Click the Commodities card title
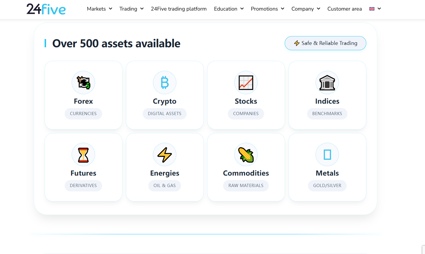Image resolution: width=425 pixels, height=254 pixels. pos(246,173)
